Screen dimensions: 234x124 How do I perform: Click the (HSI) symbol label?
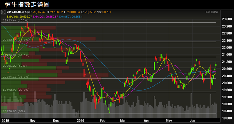25,12
